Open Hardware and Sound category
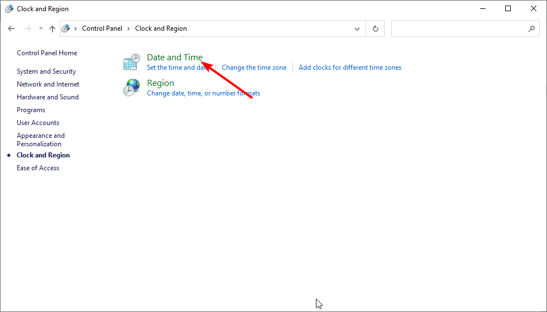Screen dimensions: 547x312 47,97
